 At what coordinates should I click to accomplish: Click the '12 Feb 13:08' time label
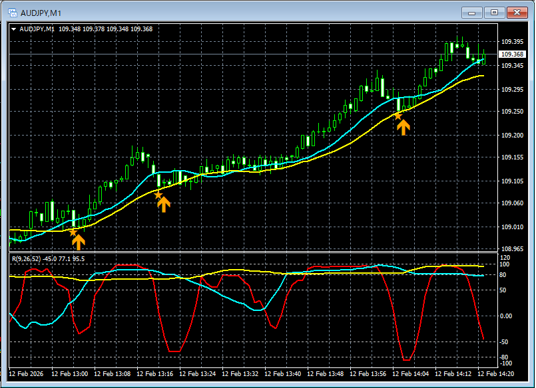(112, 373)
